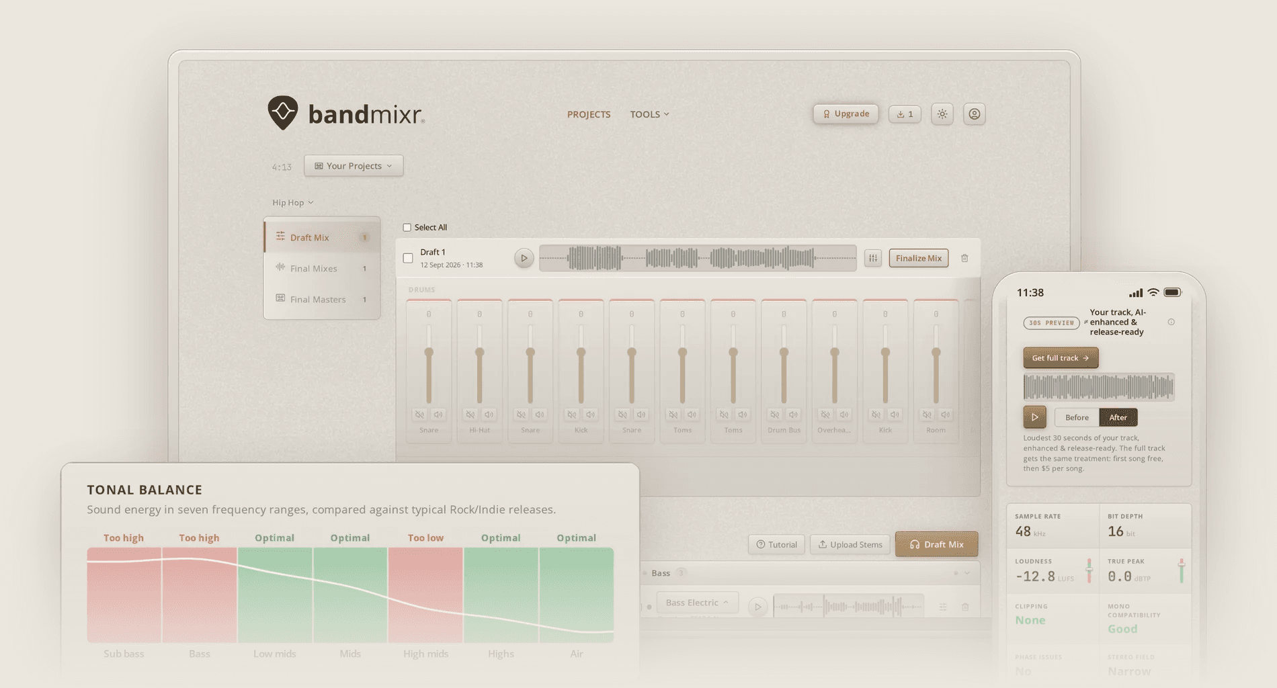
Task: Delete Draft 1 with the trash icon
Action: click(x=964, y=258)
